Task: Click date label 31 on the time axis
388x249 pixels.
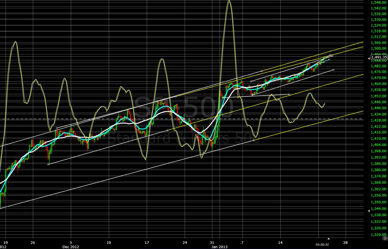Action: tap(212, 243)
